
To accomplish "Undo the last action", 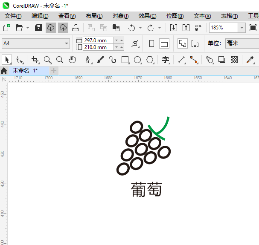I will 132,28.
